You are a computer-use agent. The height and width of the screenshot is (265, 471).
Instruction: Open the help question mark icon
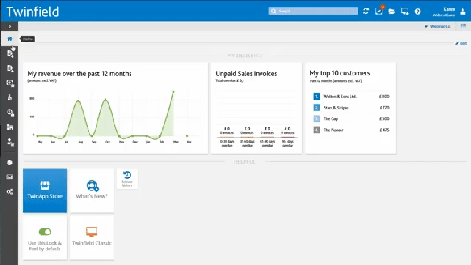pyautogui.click(x=417, y=11)
